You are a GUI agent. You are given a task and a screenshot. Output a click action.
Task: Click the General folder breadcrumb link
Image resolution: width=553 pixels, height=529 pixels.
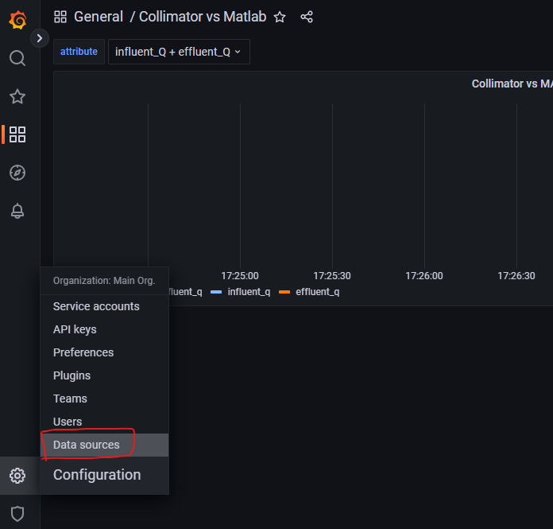tap(99, 17)
